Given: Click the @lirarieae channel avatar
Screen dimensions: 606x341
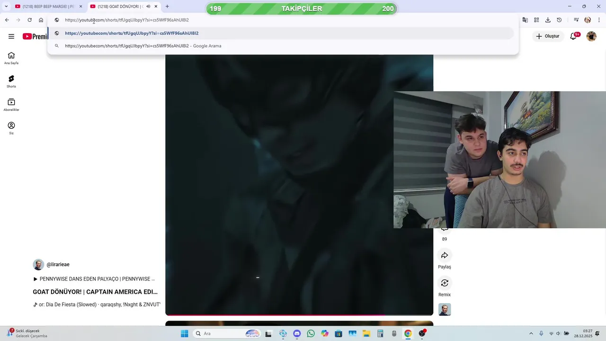Looking at the screenshot, I should (x=38, y=265).
